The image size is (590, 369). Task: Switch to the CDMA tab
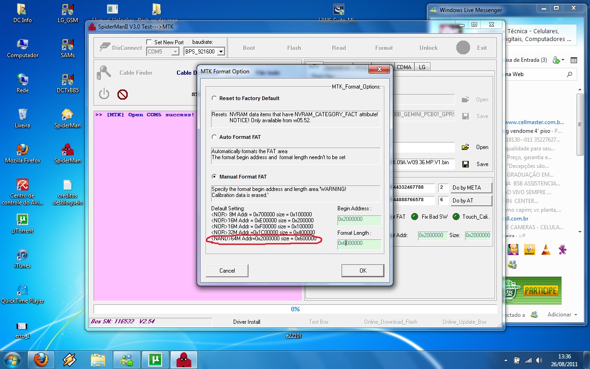tap(404, 67)
